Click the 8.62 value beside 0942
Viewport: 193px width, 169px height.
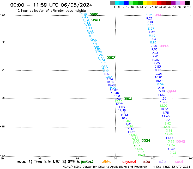pos(149,15)
